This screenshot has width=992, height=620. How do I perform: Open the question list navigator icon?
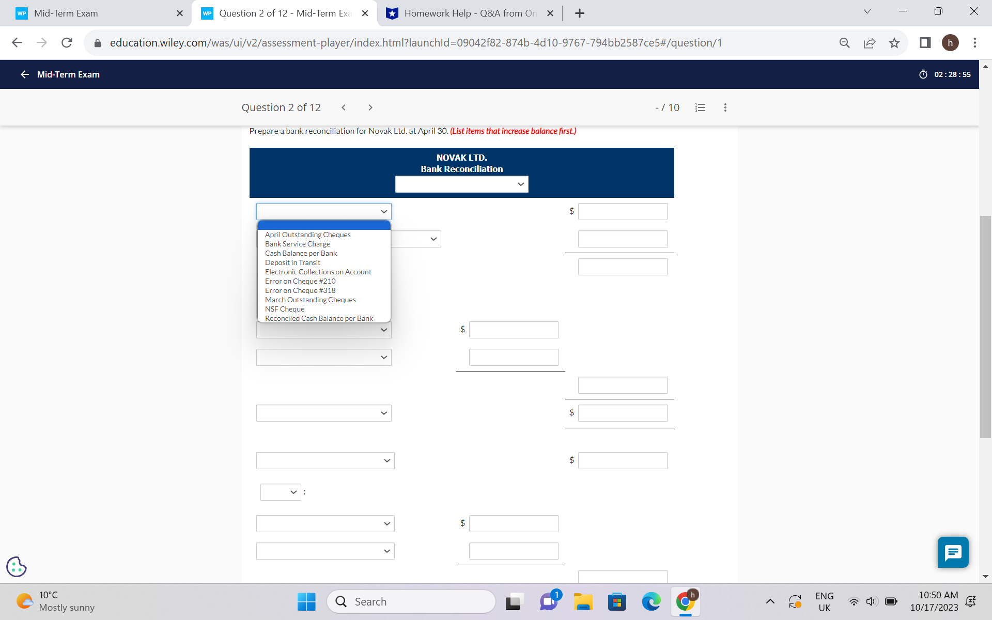(700, 107)
